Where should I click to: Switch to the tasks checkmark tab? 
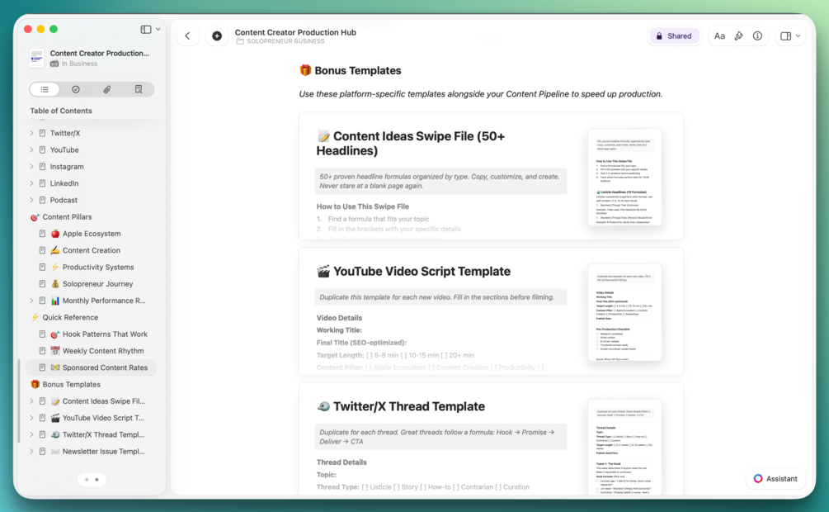(76, 89)
